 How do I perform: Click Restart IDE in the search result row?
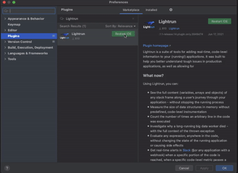click(x=123, y=34)
